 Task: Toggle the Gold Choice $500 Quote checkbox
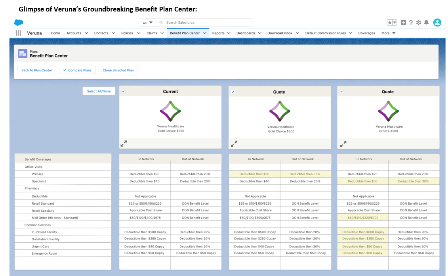coord(233,92)
